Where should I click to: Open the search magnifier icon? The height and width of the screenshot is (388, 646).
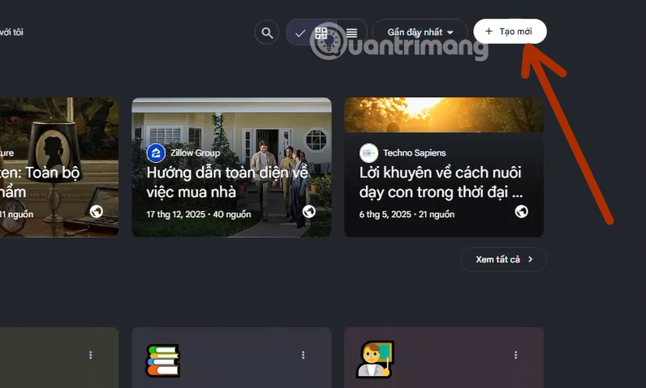click(267, 32)
